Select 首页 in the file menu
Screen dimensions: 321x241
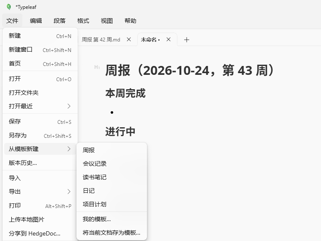coord(40,64)
